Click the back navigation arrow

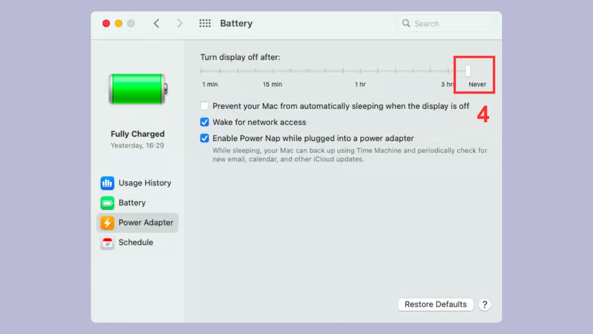(157, 23)
